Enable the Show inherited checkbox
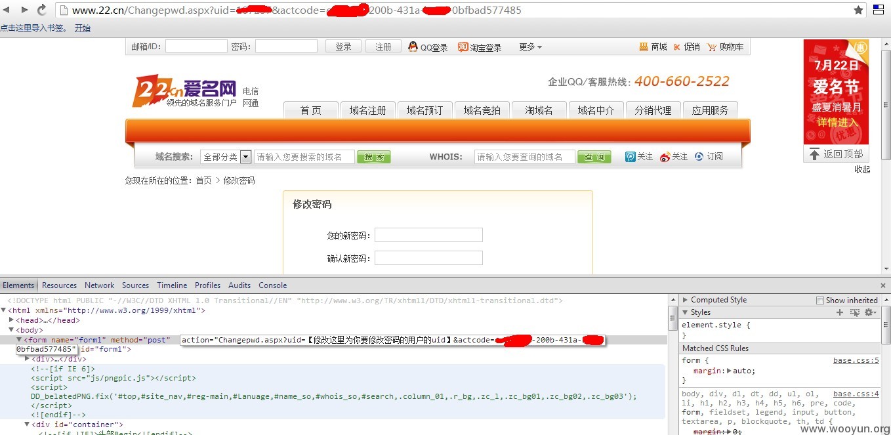Screen dimensions: 891x435 [820, 300]
